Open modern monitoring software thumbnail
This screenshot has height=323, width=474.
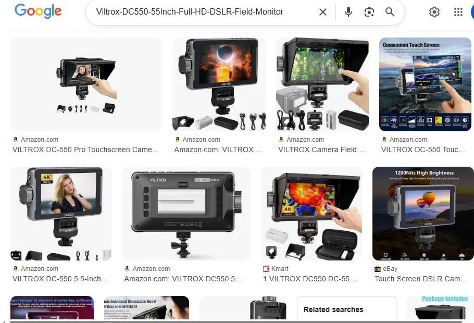point(52,308)
